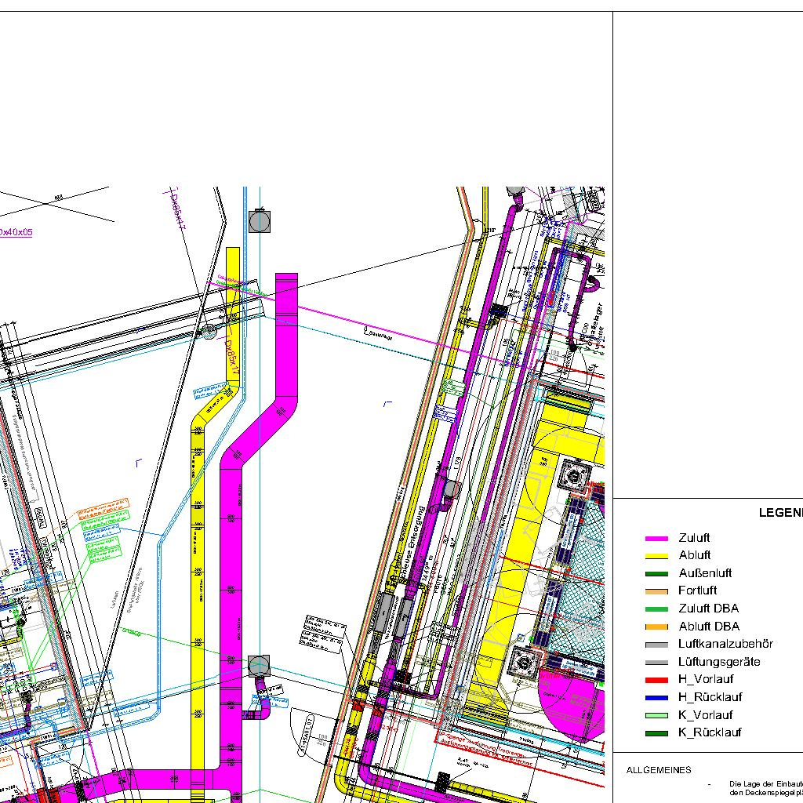803x803 pixels.
Task: Select the red H_Vorlauf legend swatch
Action: point(656,680)
